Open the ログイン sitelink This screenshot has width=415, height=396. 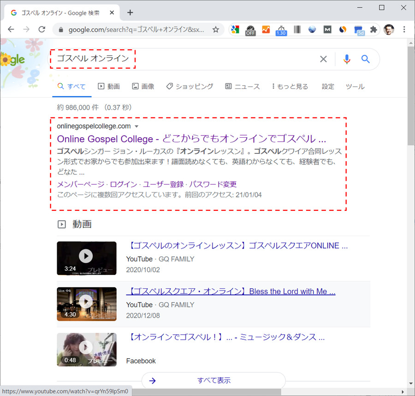click(x=123, y=184)
